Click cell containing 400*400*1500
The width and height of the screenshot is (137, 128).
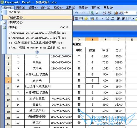61,98
